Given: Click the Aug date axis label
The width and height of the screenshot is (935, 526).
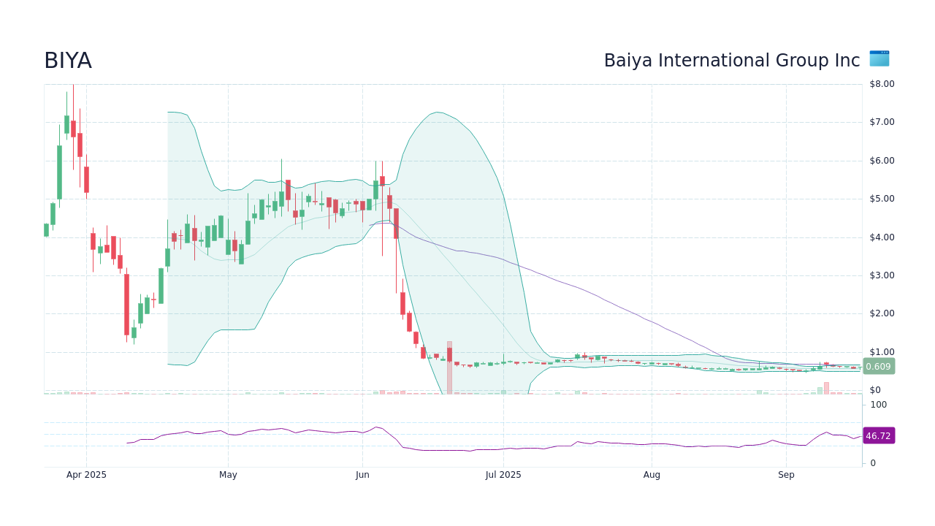Looking at the screenshot, I should coord(652,475).
